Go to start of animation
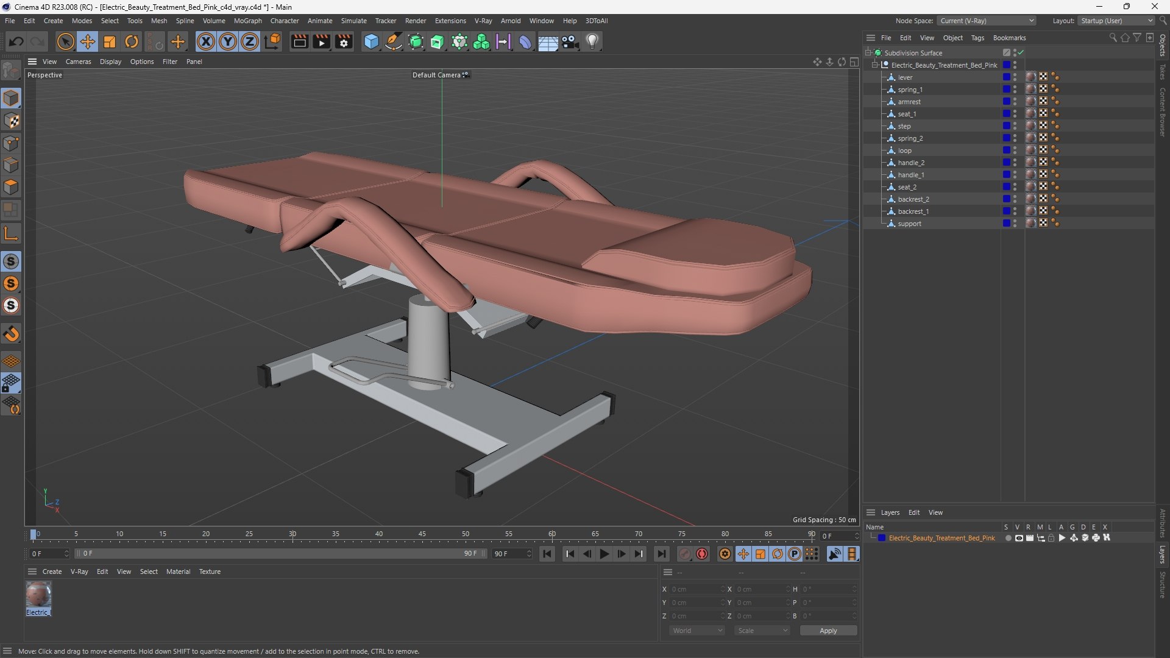Screen dimensions: 1170x658 click(547, 554)
